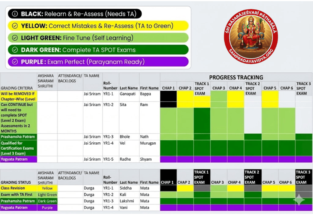Click the sparkle watermark icon
Image resolution: width=313 pixels, height=215 pixels.
pos(299,199)
